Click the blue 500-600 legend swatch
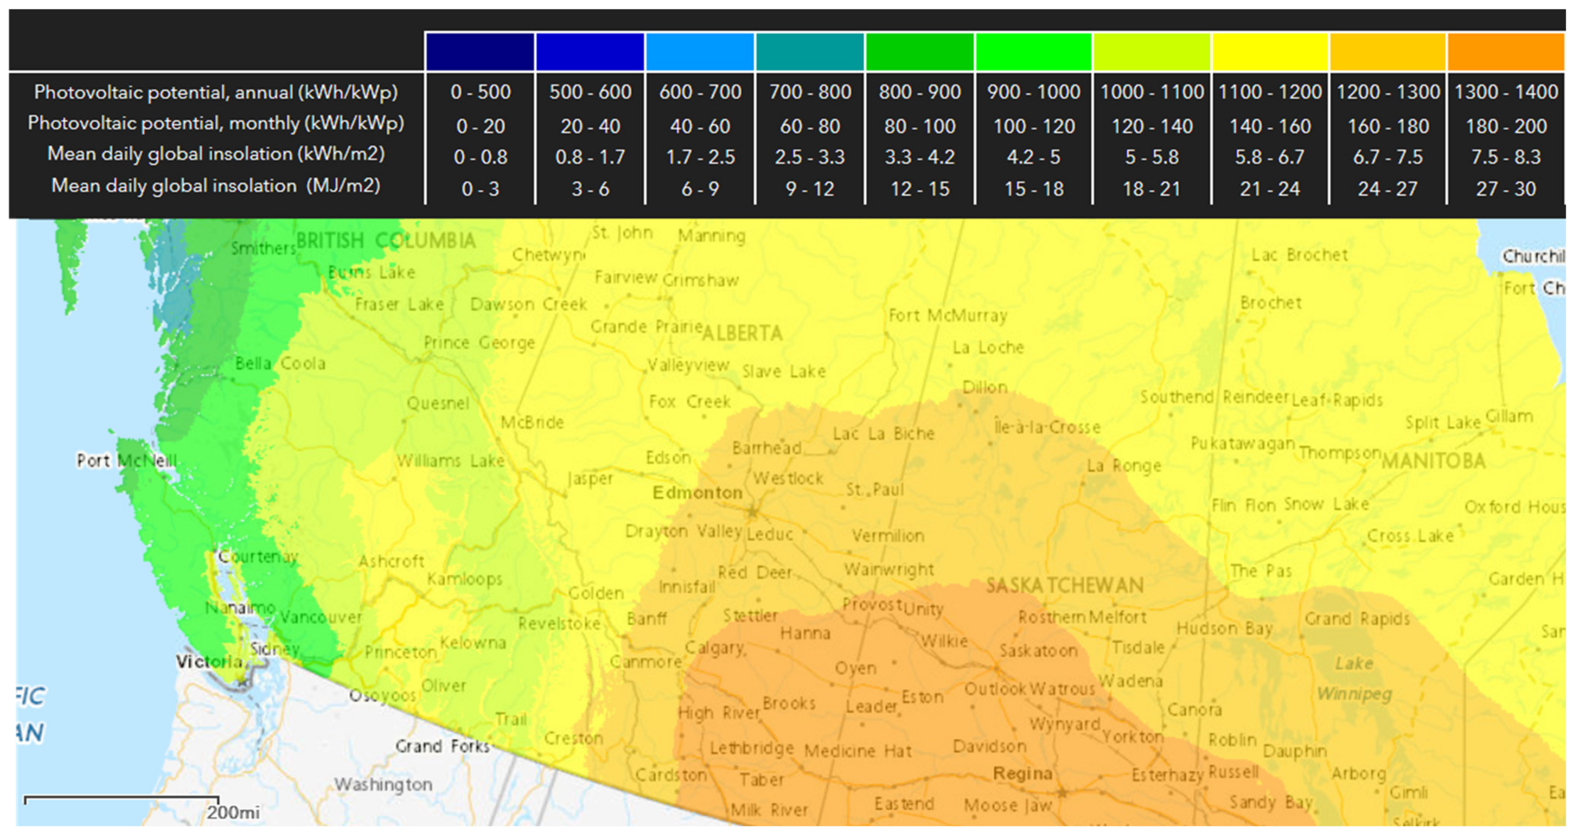 pyautogui.click(x=590, y=51)
